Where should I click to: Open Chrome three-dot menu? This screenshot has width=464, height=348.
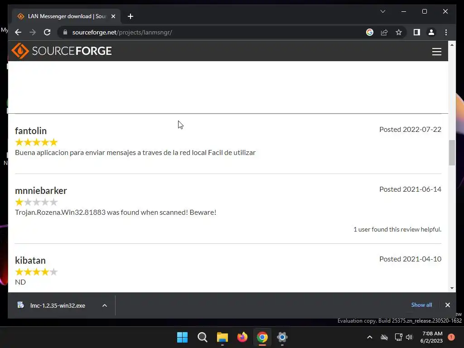click(446, 32)
